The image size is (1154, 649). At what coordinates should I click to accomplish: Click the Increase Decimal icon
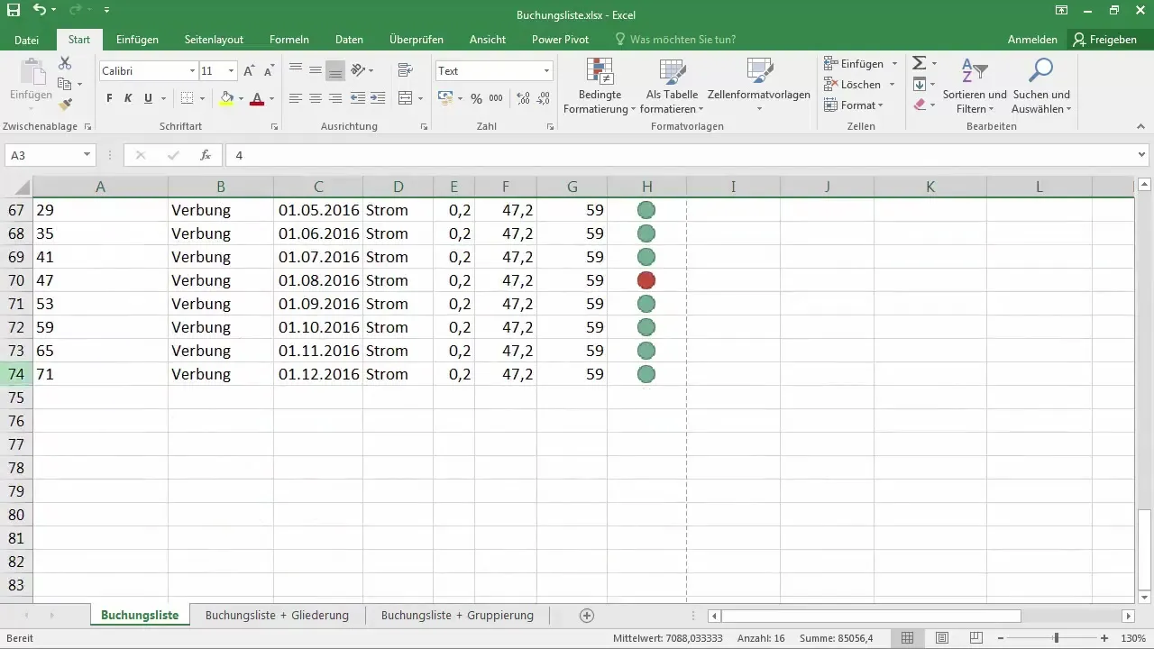pyautogui.click(x=522, y=98)
